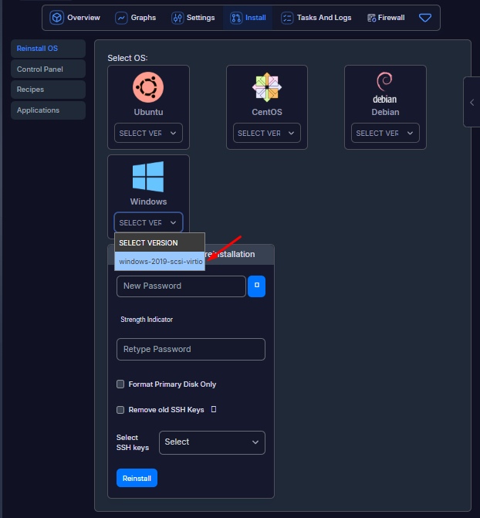Click the CentOS logo icon
The image size is (480, 518).
pos(267,86)
